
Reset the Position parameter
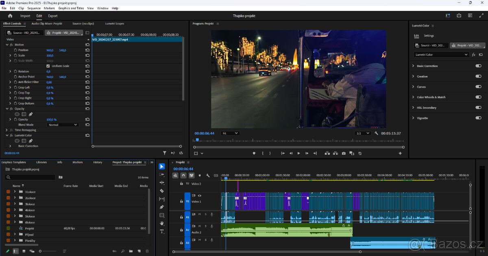(x=87, y=50)
